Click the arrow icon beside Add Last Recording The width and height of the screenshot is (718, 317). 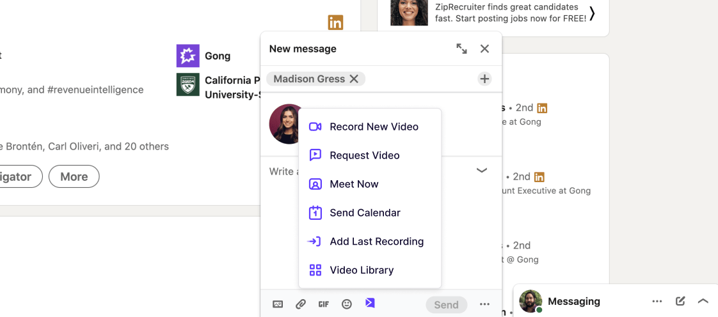point(314,242)
